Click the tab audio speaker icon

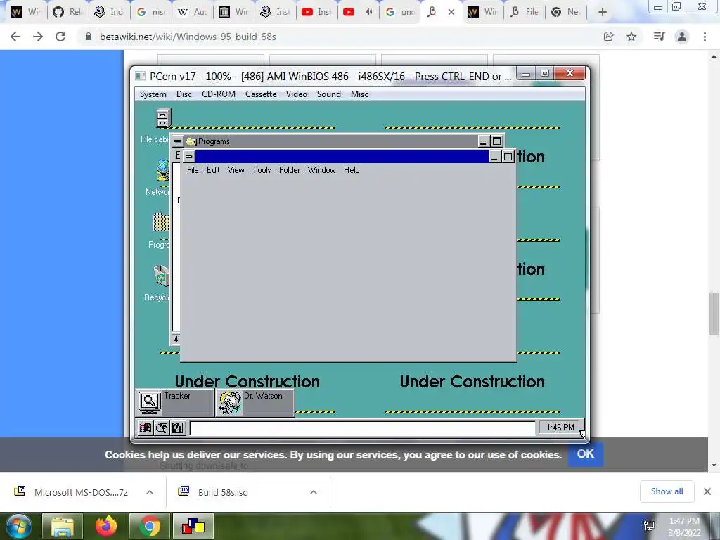(368, 12)
